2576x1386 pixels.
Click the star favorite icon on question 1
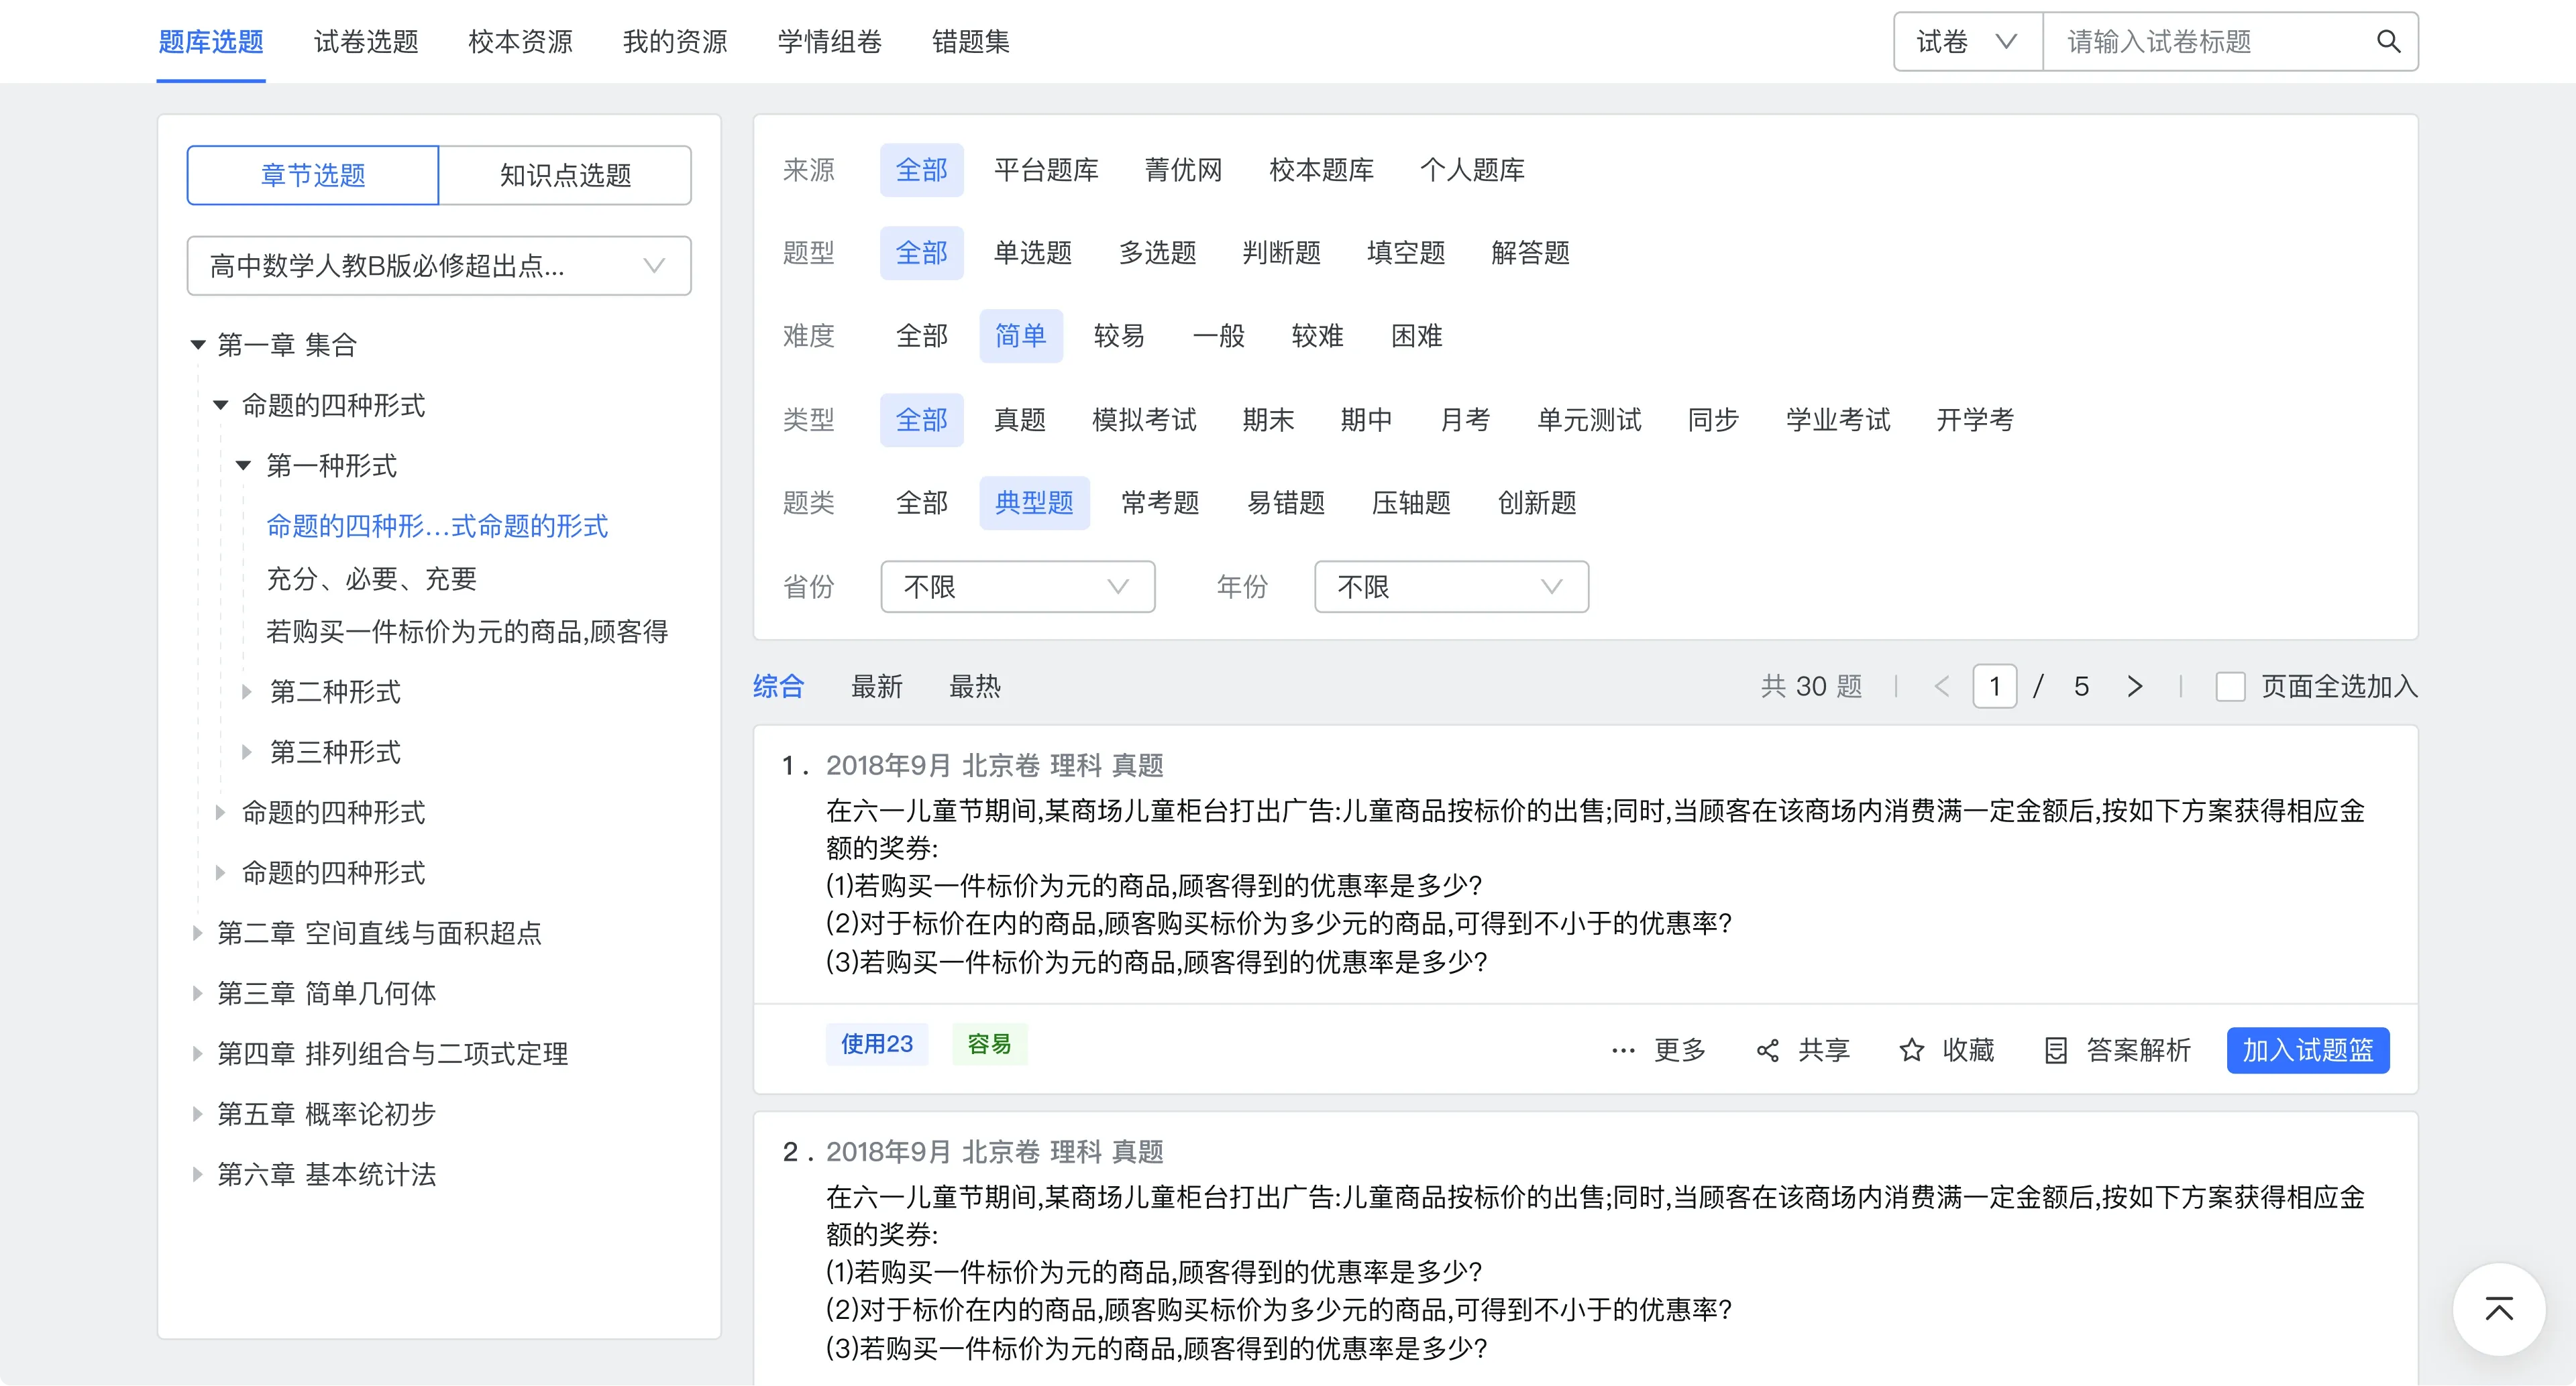[x=1911, y=1050]
